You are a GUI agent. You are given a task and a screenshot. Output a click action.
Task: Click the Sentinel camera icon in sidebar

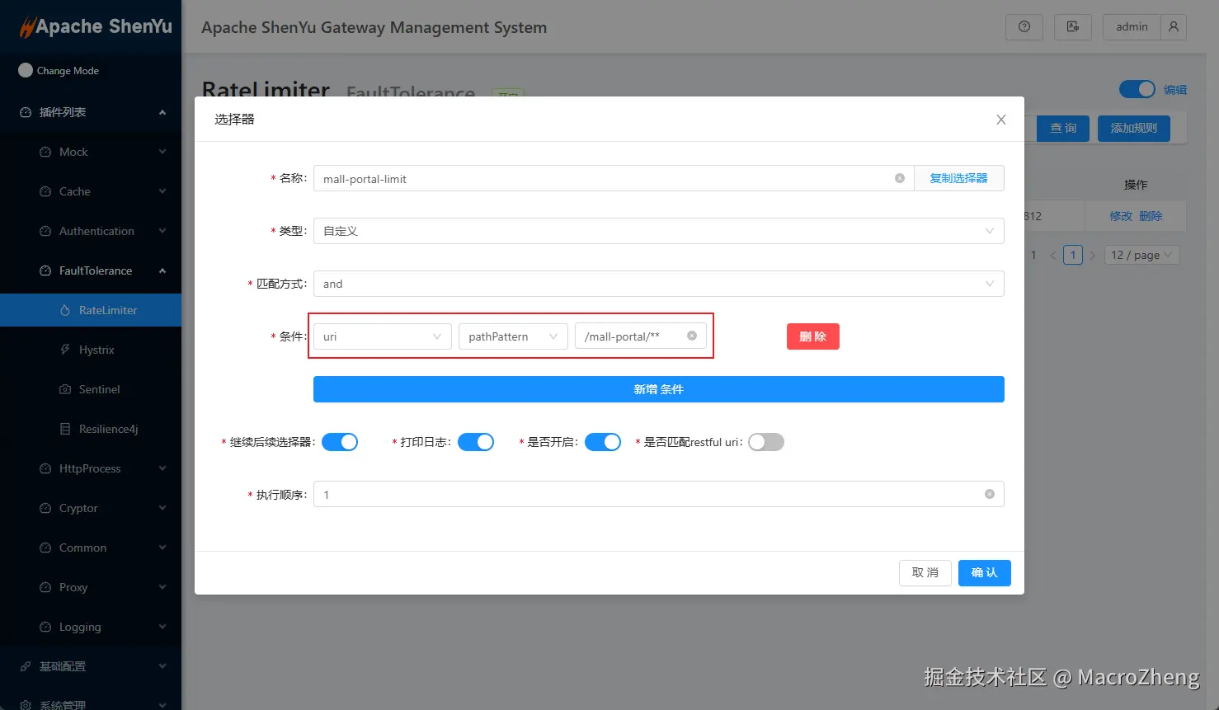tap(65, 389)
